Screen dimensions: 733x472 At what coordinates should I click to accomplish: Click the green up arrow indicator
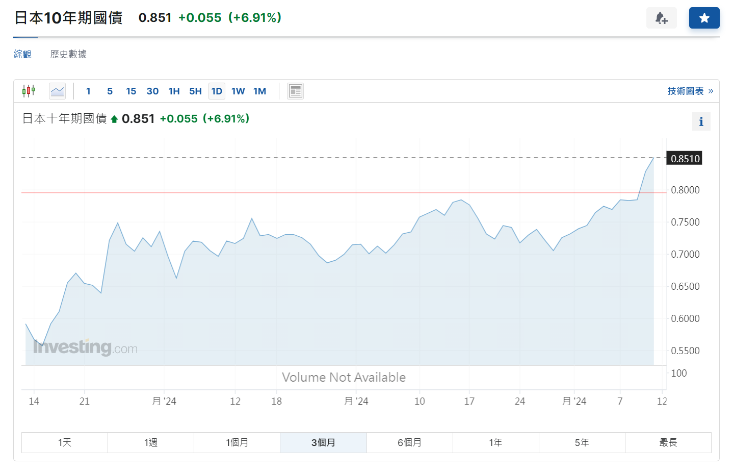tap(114, 119)
